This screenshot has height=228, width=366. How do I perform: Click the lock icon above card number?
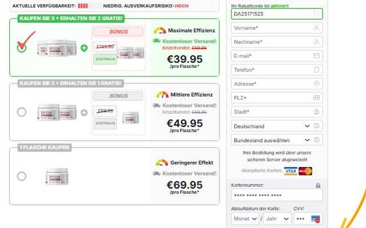(318, 186)
